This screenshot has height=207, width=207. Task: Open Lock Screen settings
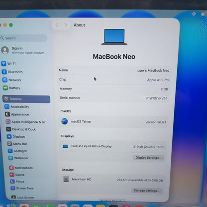click(x=23, y=198)
